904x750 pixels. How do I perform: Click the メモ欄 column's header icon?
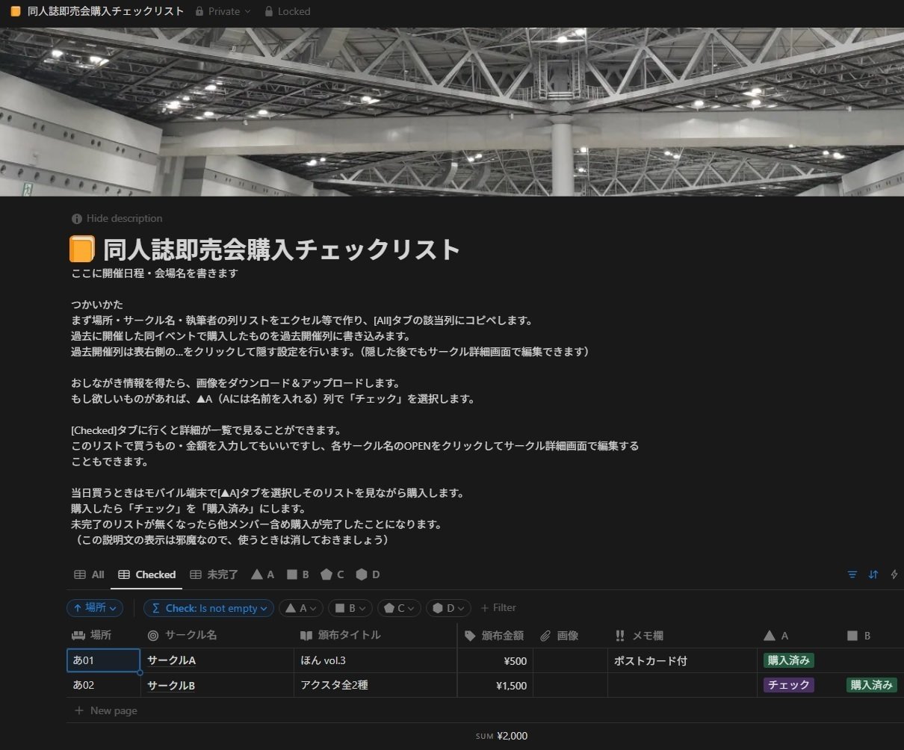[619, 636]
